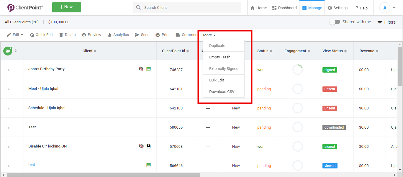The image size is (403, 177).
Task: Click the viewed badge for ID 566646
Action: [x=330, y=166]
